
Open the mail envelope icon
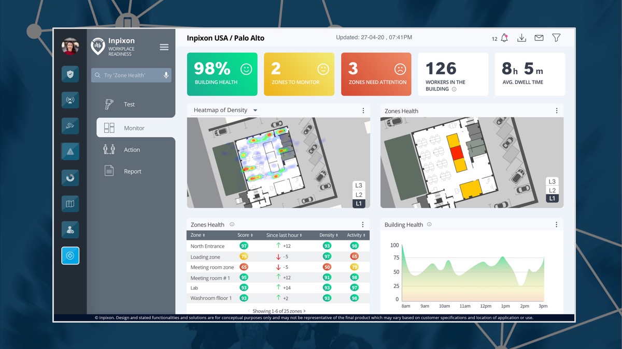[539, 38]
